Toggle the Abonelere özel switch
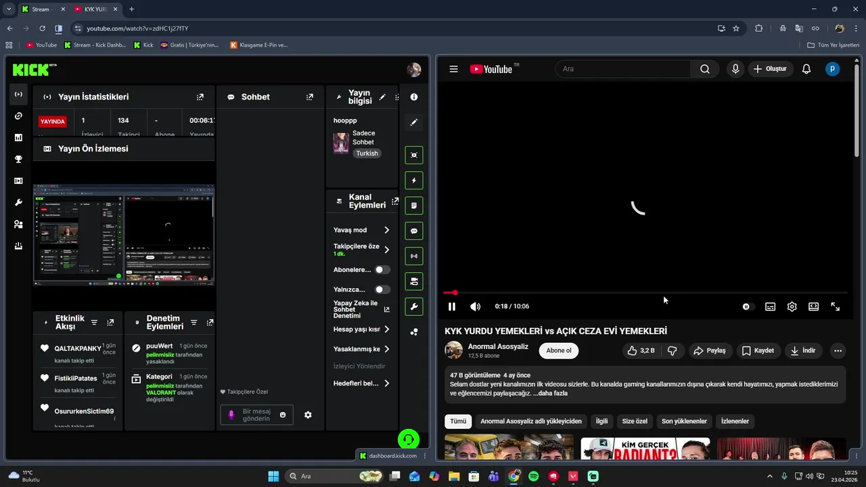Image resolution: width=866 pixels, height=487 pixels. coord(382,269)
